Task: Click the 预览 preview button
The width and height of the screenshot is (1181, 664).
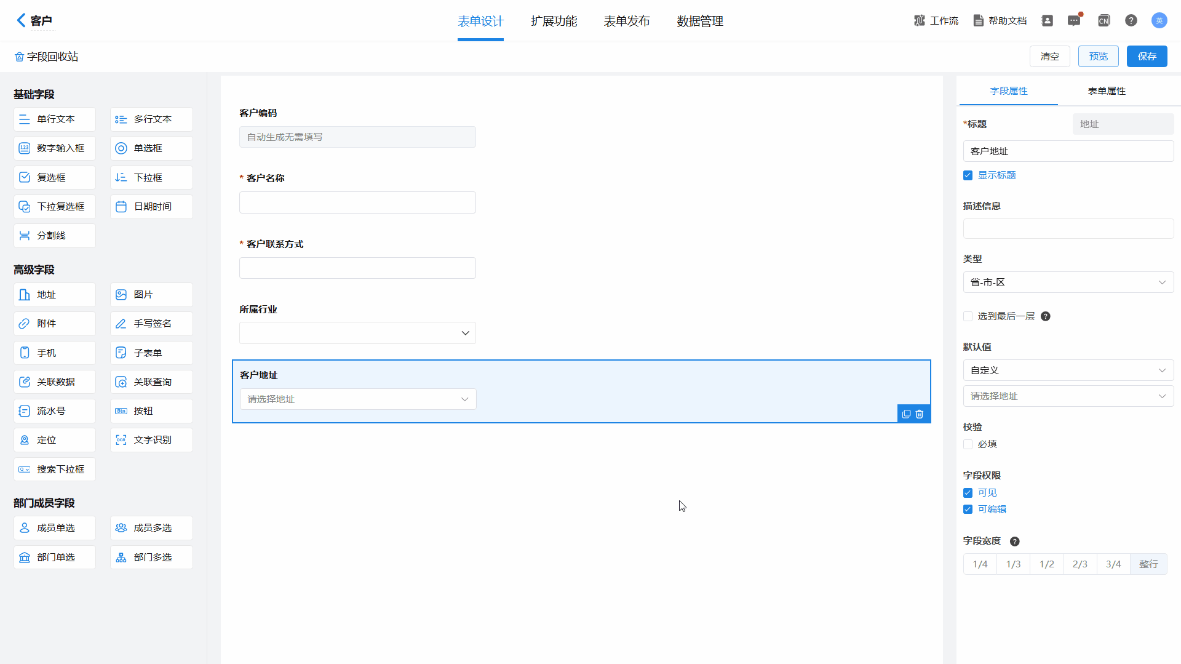Action: pos(1098,57)
